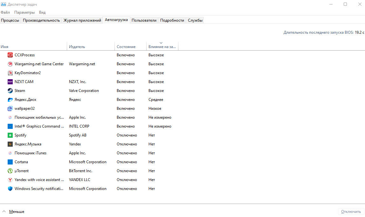Click the Steam app icon
Viewport: 365px width, 217px height.
pos(10,91)
